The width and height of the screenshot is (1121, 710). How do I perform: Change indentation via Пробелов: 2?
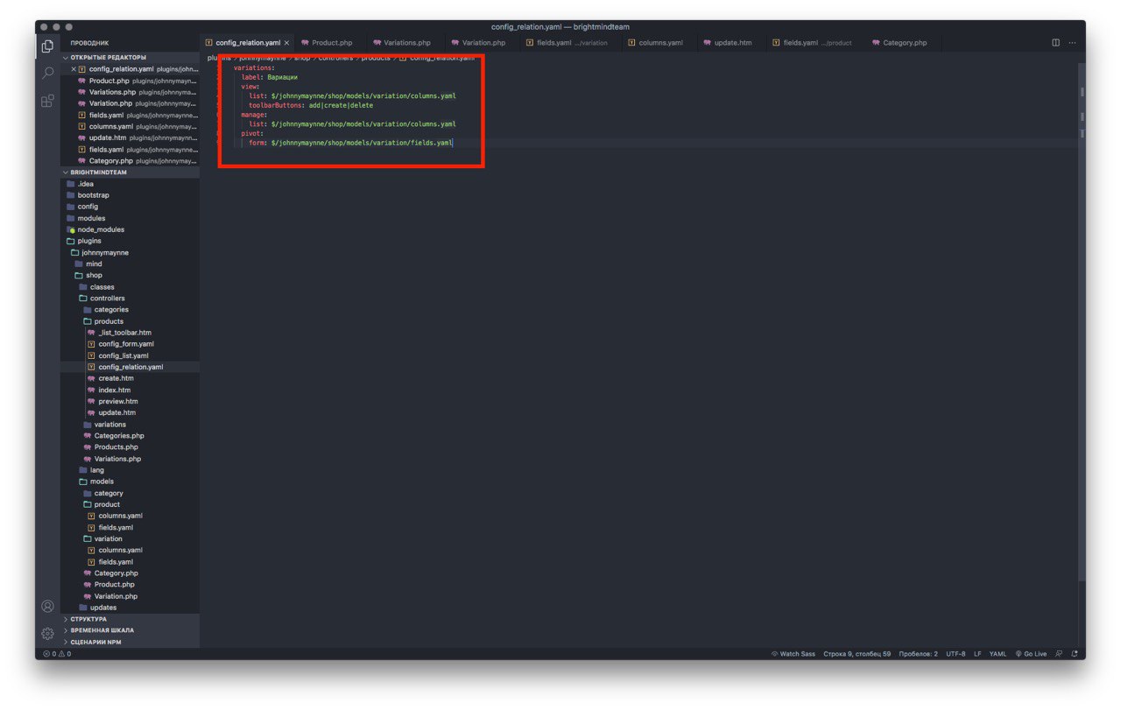click(x=918, y=654)
